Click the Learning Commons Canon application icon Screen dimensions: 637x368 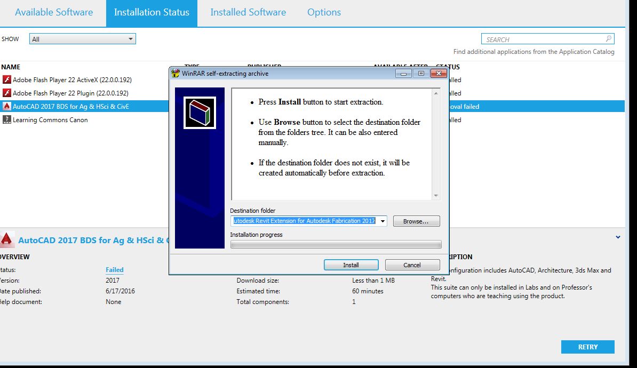(7, 119)
